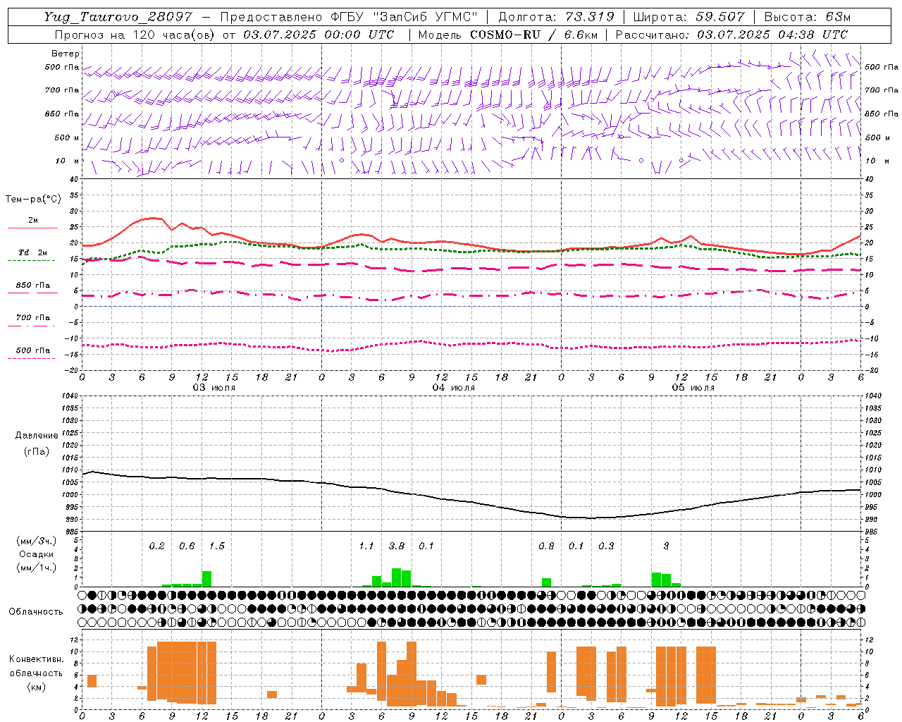Screen dimensions: 902x722
Task: Click the longitude value Долгота: 73.319
Action: (x=556, y=17)
